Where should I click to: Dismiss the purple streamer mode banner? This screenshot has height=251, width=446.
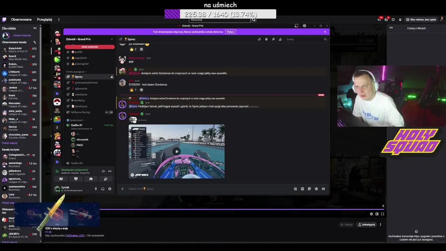(325, 32)
